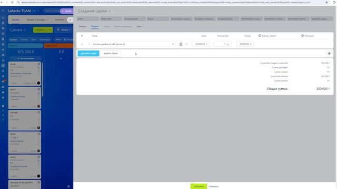Click the sum field in product row 1

245,44
